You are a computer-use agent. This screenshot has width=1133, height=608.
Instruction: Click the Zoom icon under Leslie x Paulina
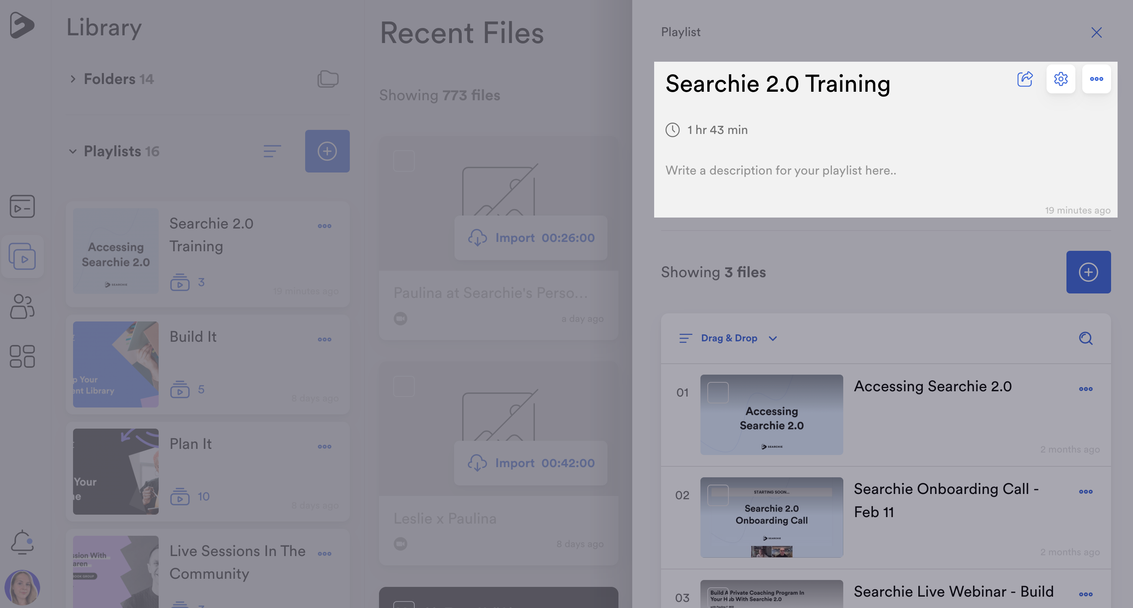pos(400,544)
